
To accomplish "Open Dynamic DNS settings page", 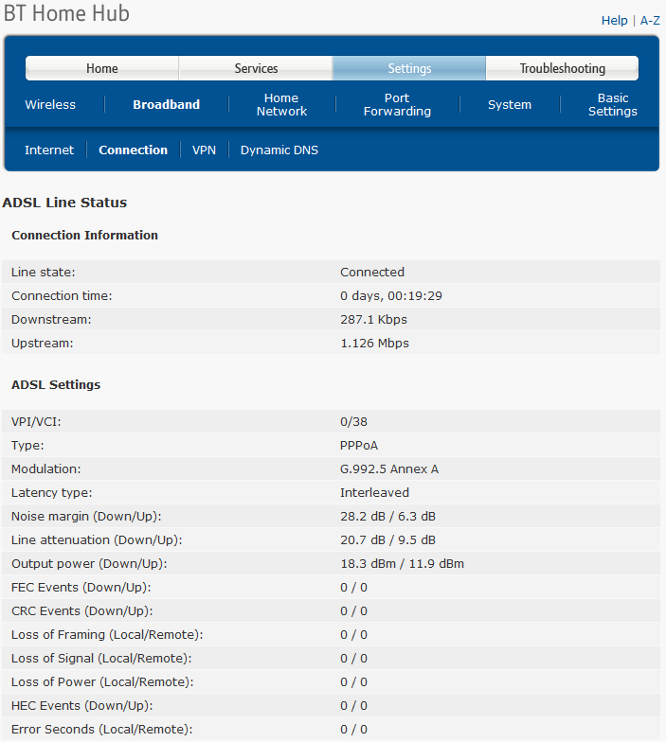I will (x=279, y=150).
